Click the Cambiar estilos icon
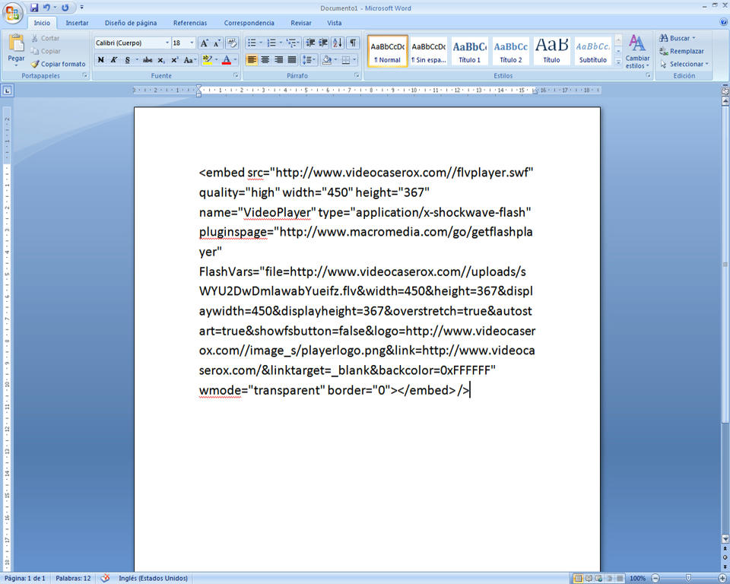 point(637,51)
